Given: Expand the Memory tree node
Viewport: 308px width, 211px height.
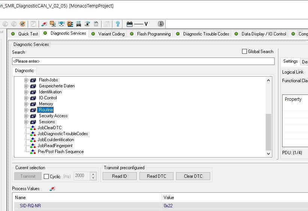Looking at the screenshot, I should point(26,104).
